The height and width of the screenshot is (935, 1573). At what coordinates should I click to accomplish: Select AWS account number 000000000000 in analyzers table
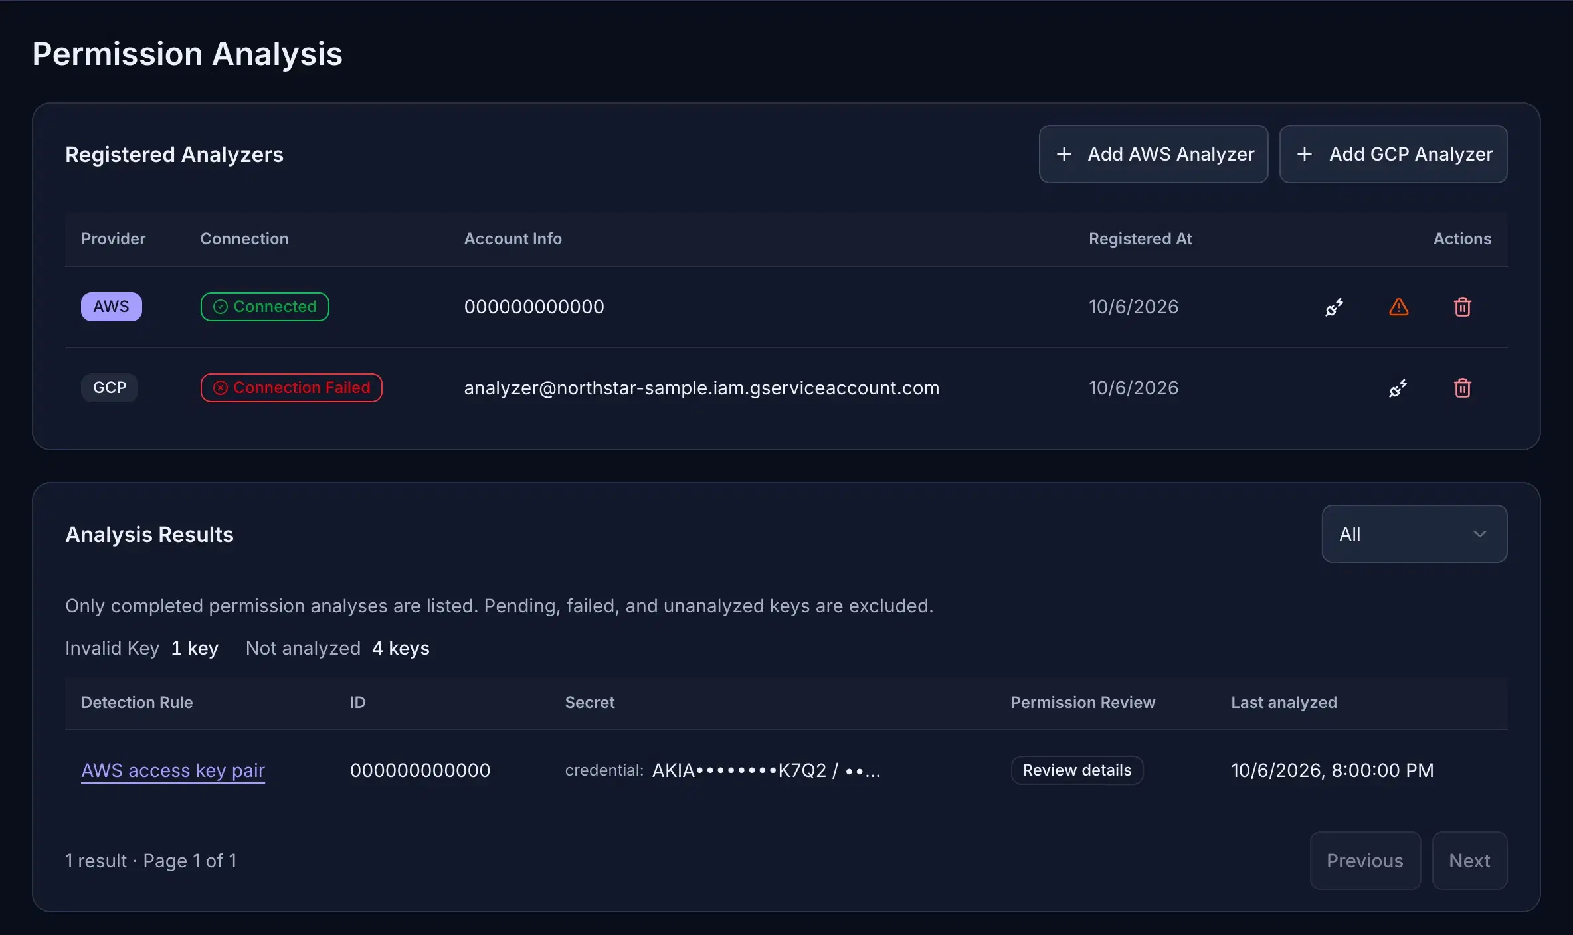[x=534, y=307]
